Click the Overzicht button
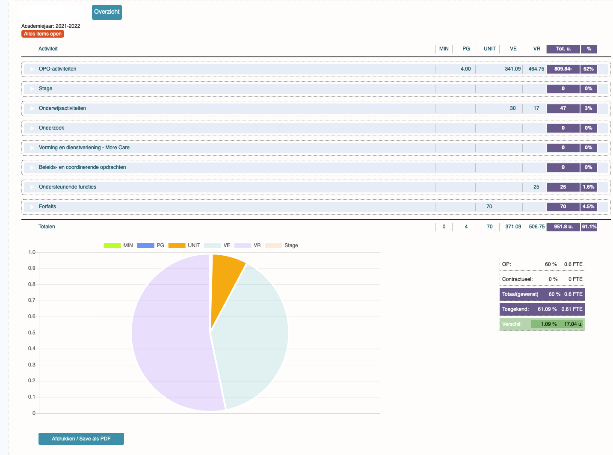This screenshot has height=455, width=613. point(107,12)
